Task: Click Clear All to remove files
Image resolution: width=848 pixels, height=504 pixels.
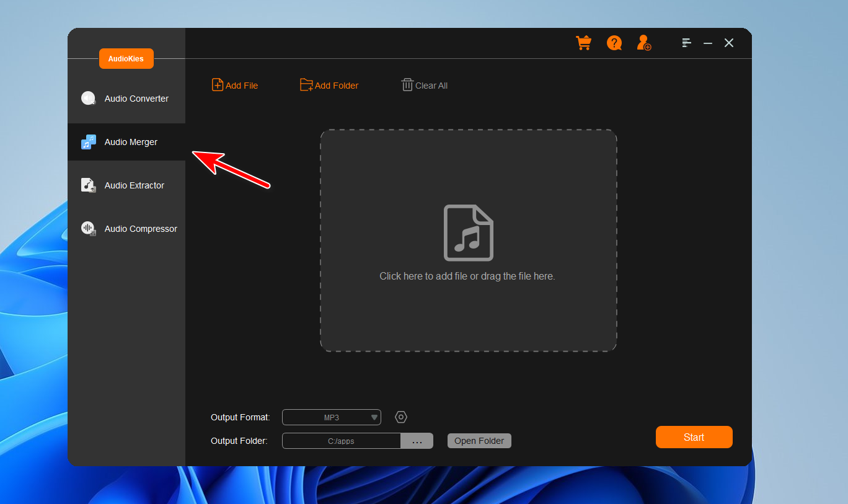Action: 425,86
